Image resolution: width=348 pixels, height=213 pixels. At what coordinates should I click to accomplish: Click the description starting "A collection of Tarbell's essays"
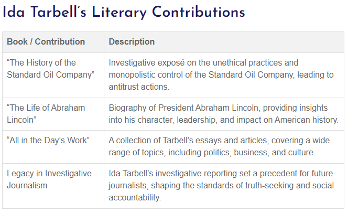224,147
